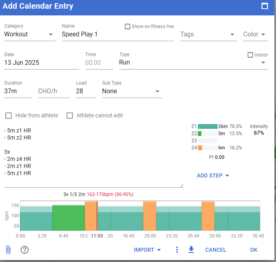Screen dimensions: 276x262
Task: Click the Load field 28
Action: click(x=86, y=91)
